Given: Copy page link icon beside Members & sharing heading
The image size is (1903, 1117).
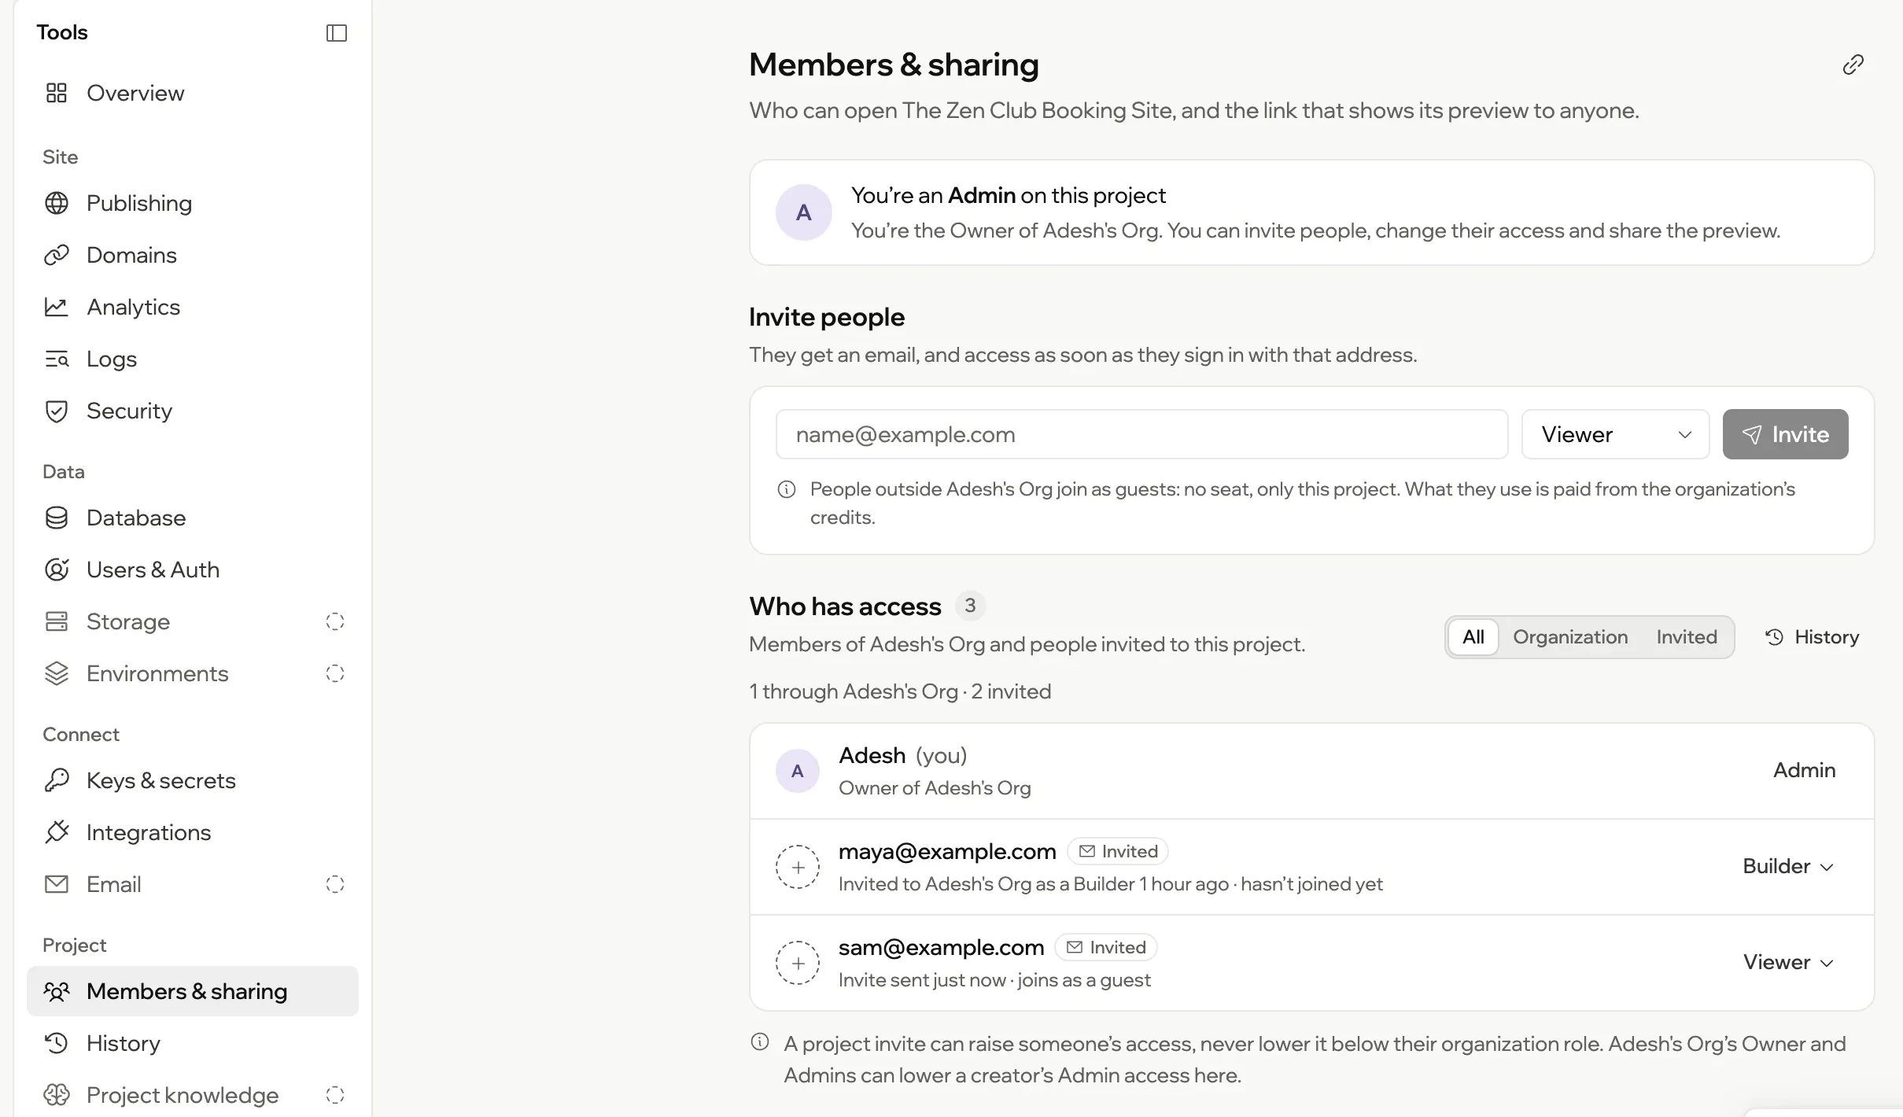Looking at the screenshot, I should [1853, 65].
